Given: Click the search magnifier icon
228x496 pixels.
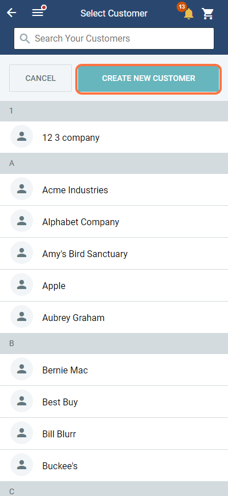Looking at the screenshot, I should (x=25, y=39).
